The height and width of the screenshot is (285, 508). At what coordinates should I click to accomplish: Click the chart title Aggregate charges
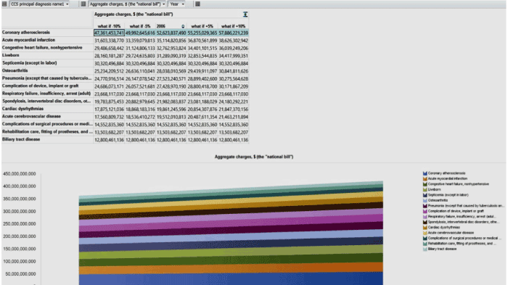coord(254,157)
